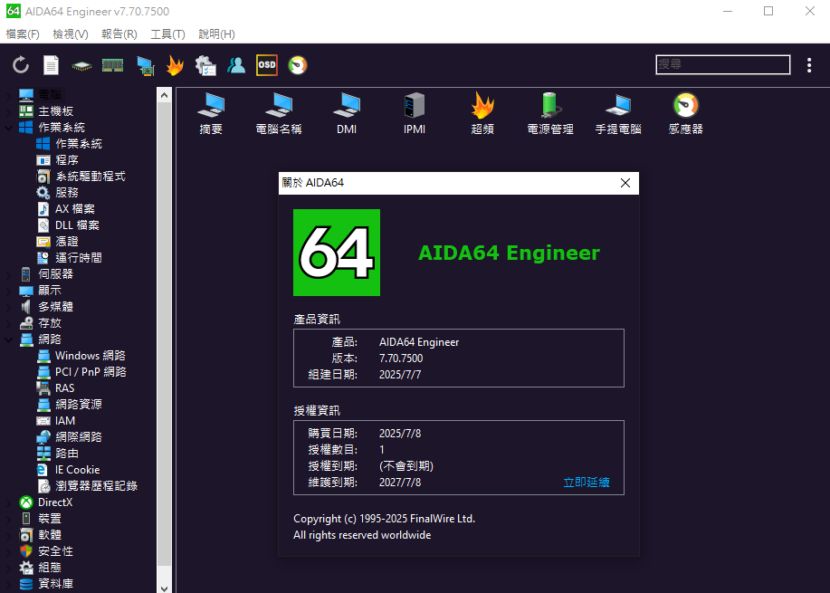Open the gauge SensorPanel toolbar icon

(x=298, y=65)
